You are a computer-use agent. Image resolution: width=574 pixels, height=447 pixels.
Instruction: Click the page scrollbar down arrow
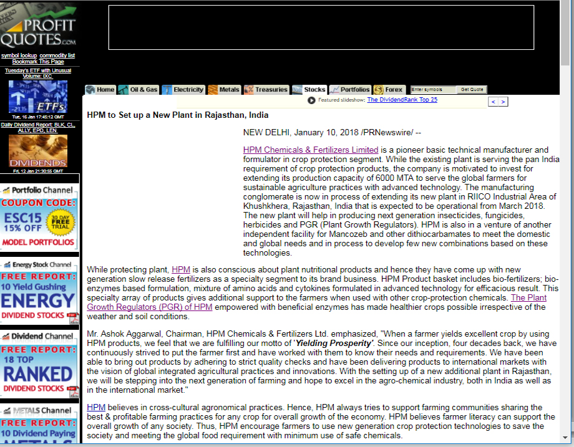click(x=565, y=438)
